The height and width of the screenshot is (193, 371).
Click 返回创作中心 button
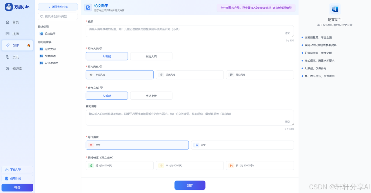point(58,7)
